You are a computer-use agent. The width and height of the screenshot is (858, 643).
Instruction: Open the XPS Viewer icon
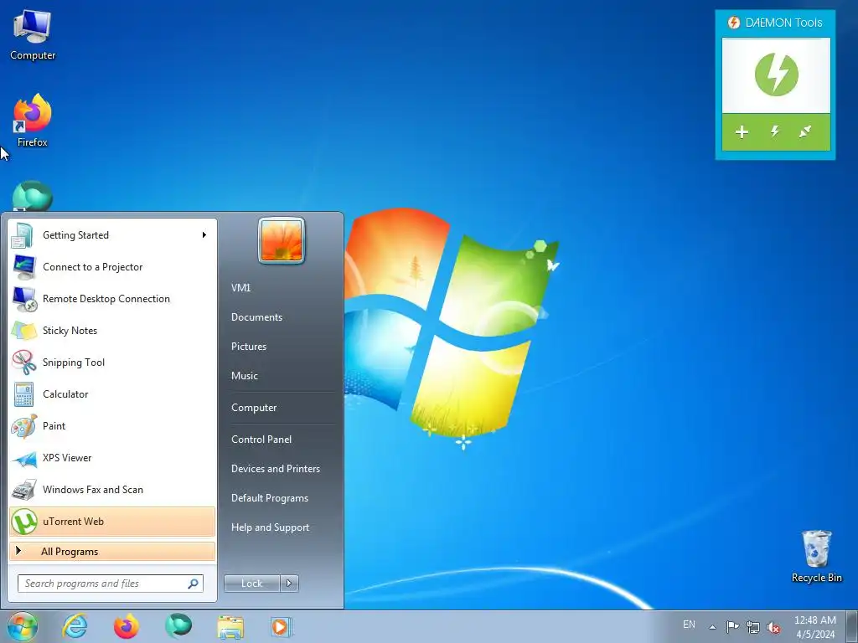tap(24, 459)
